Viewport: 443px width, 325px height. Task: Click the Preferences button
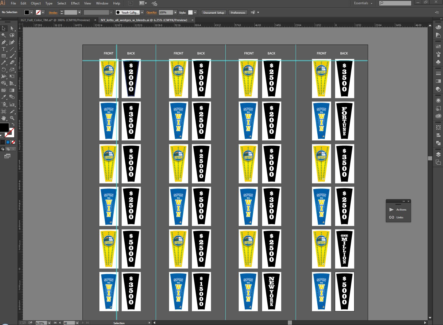[238, 13]
